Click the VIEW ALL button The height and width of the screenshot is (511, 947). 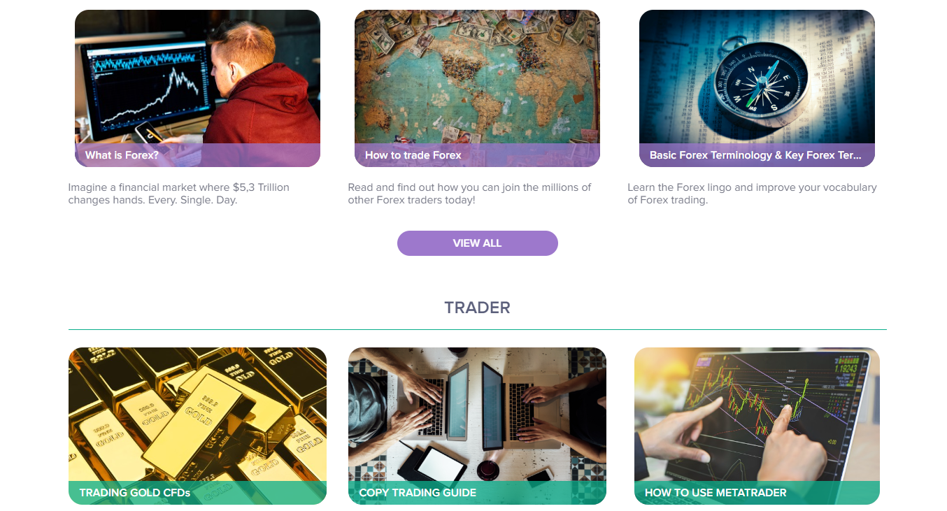click(x=477, y=243)
